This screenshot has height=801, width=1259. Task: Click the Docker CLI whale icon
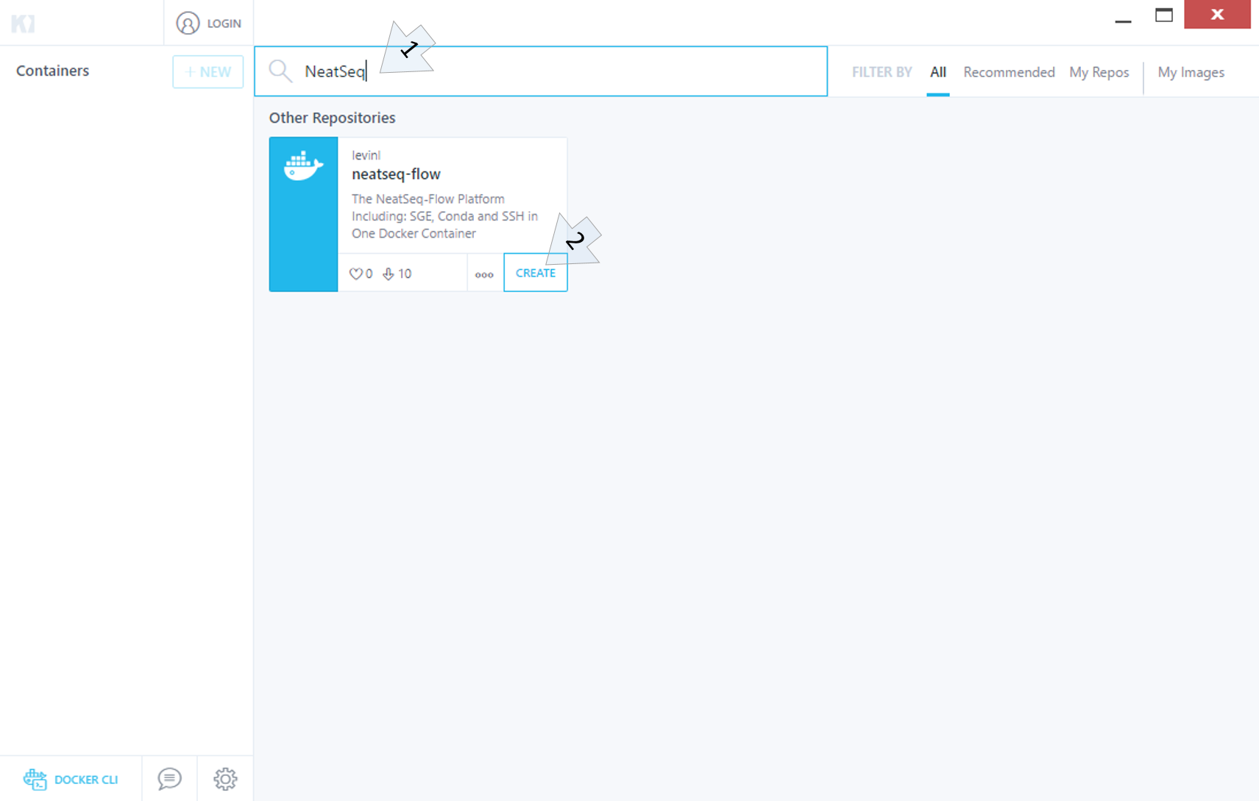35,779
